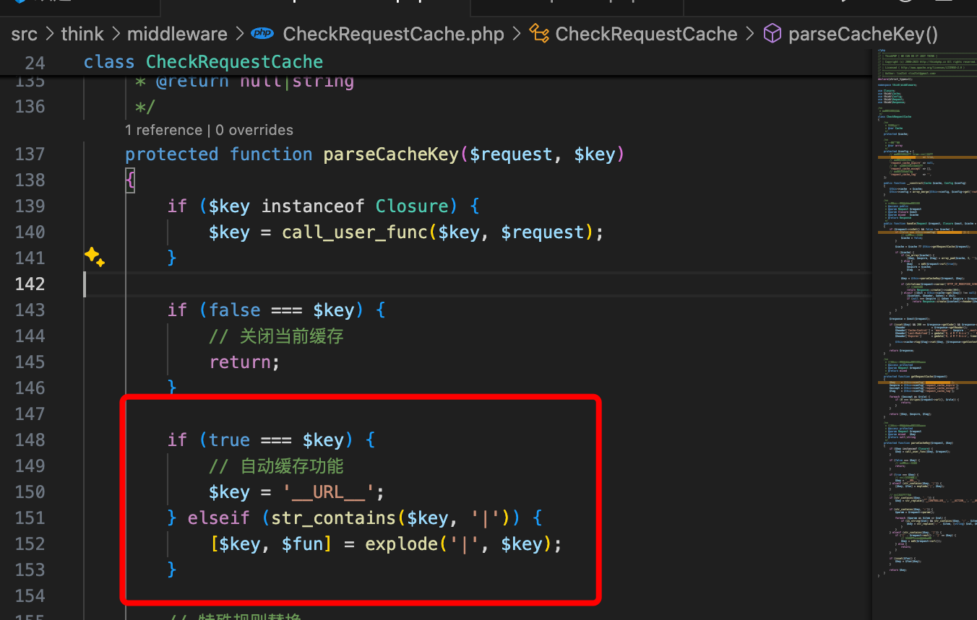Place cursor on empty line 142

(434, 284)
